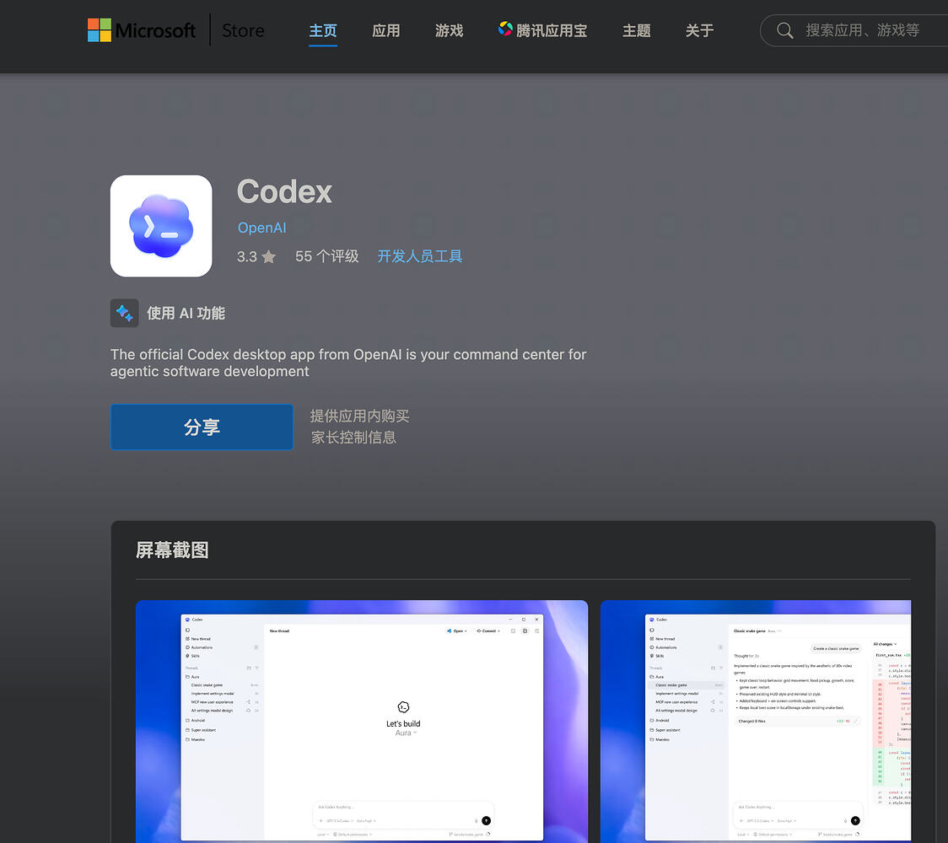Click 提供应用内购买 text

tap(360, 416)
